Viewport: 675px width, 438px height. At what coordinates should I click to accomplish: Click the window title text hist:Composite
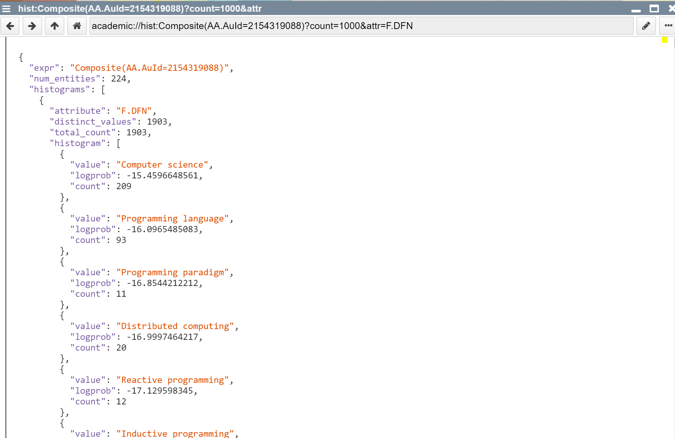(x=140, y=9)
